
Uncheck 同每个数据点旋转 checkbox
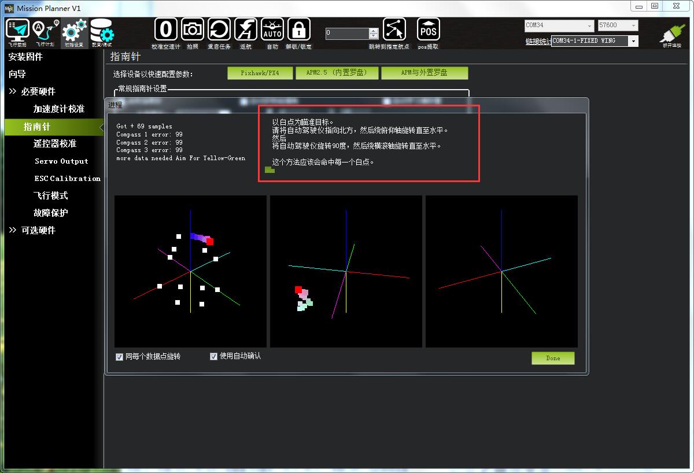pyautogui.click(x=119, y=356)
